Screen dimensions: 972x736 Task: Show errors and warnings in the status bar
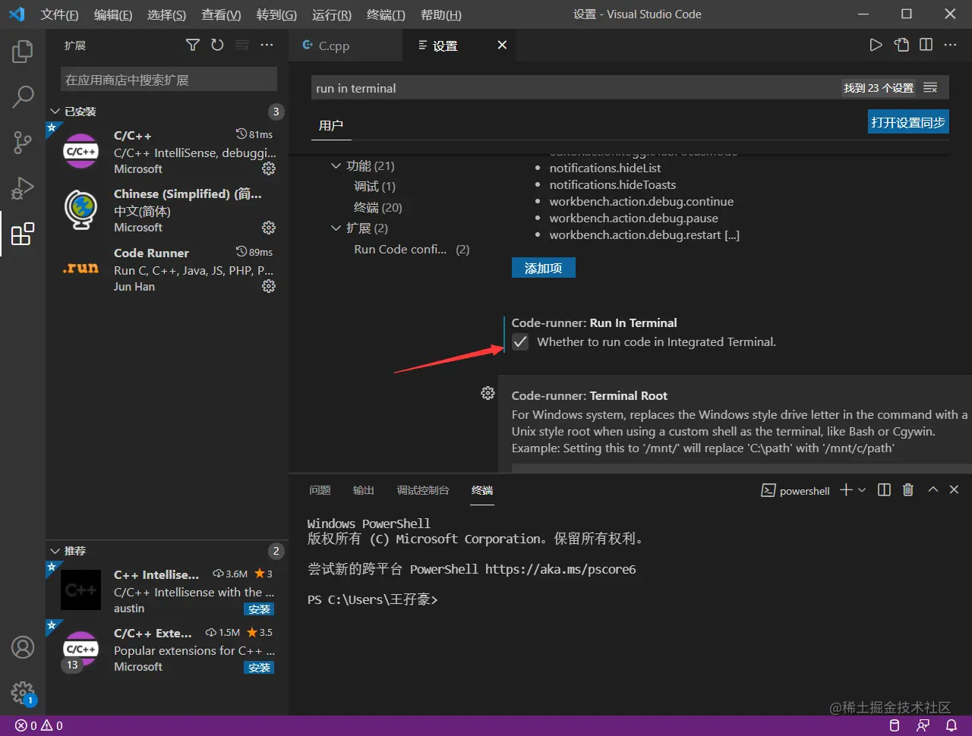(39, 725)
